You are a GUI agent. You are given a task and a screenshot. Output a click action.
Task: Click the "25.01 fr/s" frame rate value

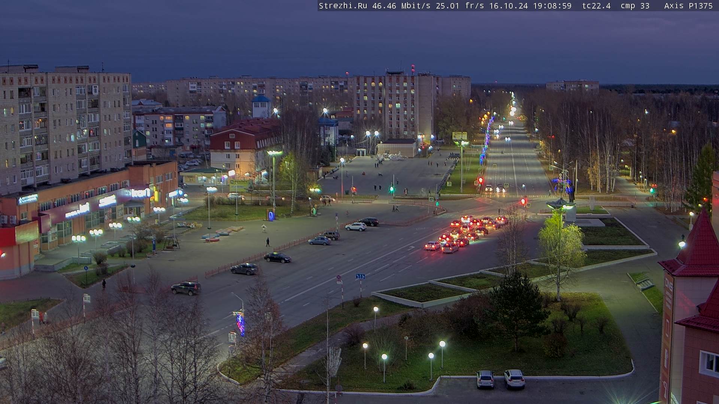click(460, 6)
